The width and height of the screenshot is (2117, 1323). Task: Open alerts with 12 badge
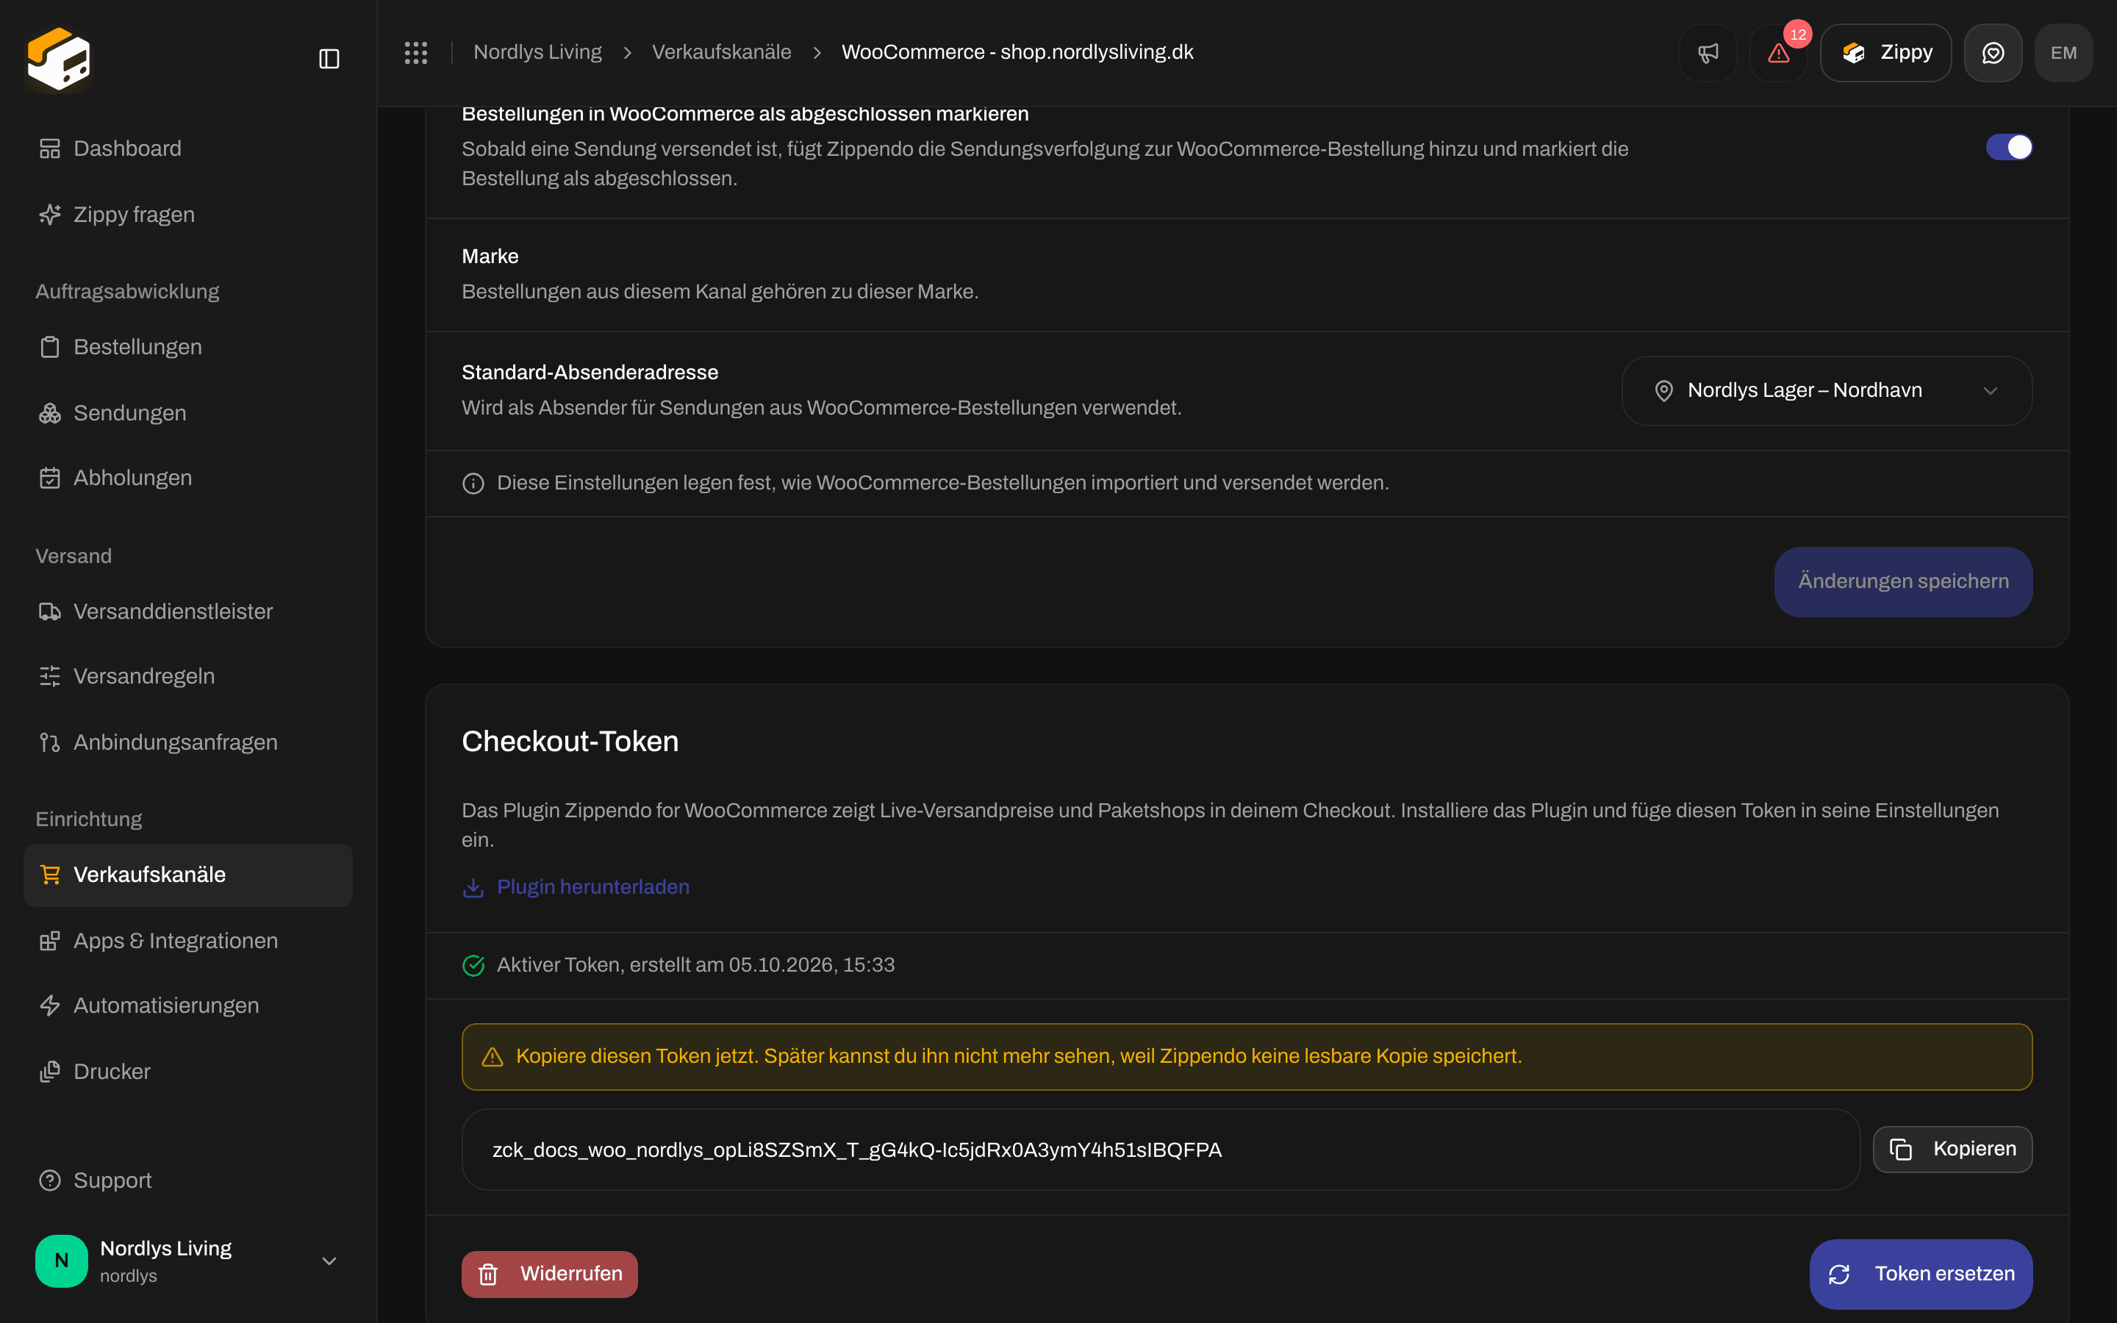1778,52
